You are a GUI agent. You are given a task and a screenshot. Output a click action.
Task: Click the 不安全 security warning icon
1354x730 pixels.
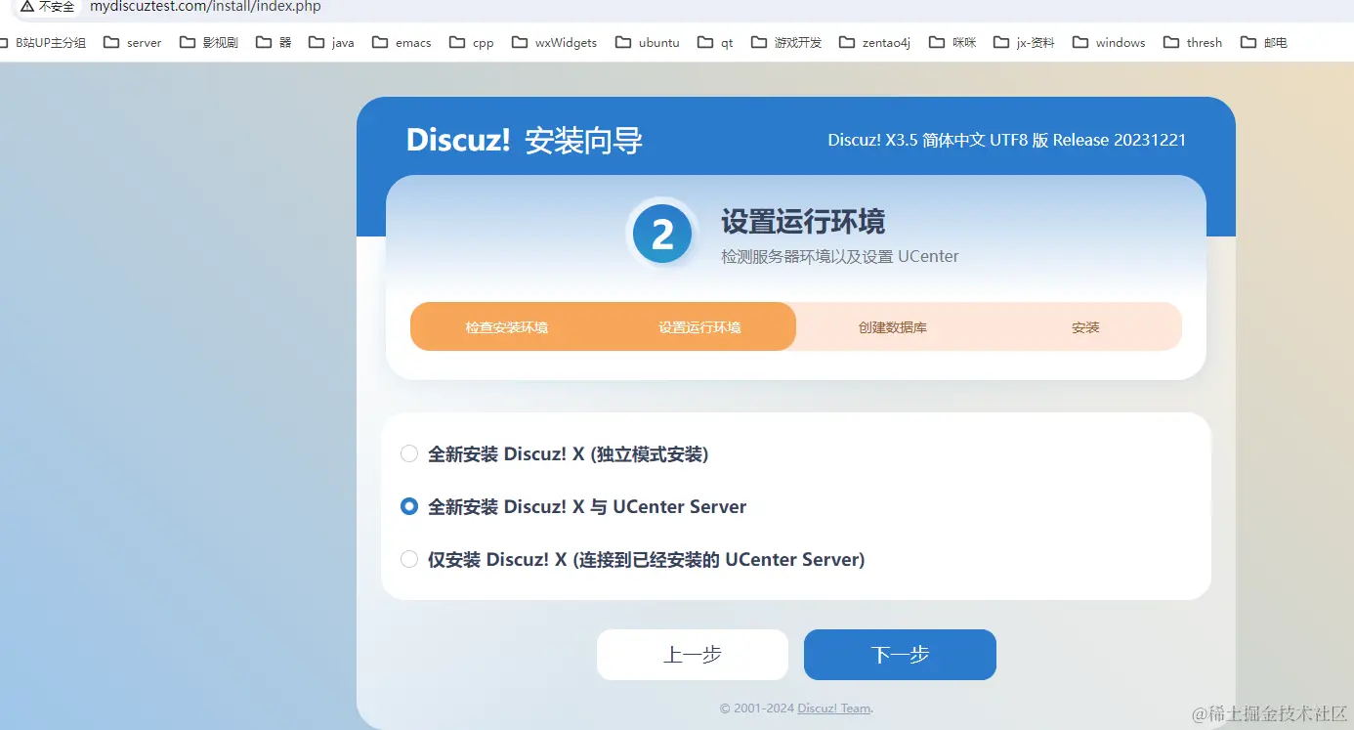(x=27, y=6)
